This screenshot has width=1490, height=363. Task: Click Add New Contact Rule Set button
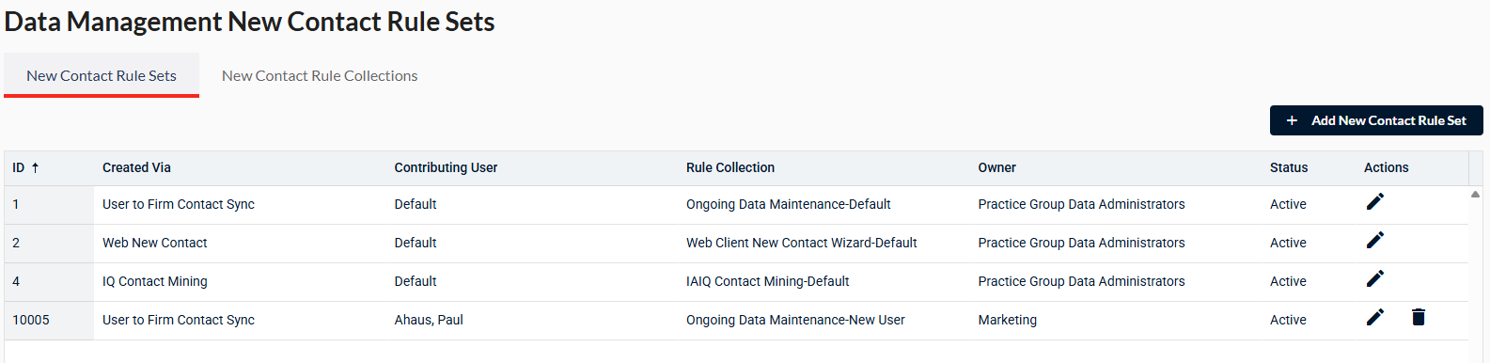click(x=1376, y=120)
